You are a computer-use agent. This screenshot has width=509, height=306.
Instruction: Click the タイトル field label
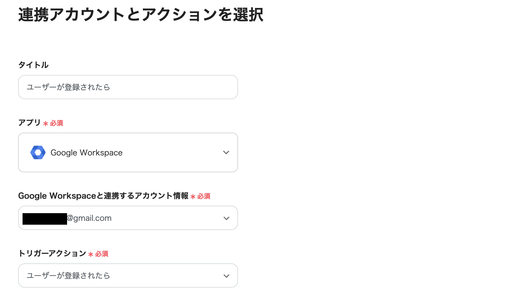[x=33, y=65]
